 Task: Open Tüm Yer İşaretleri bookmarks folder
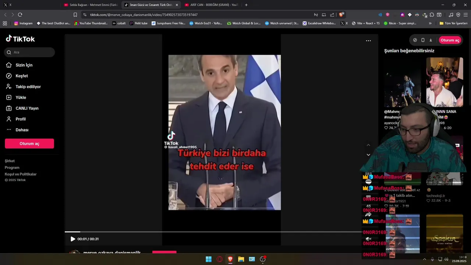tap(453, 23)
